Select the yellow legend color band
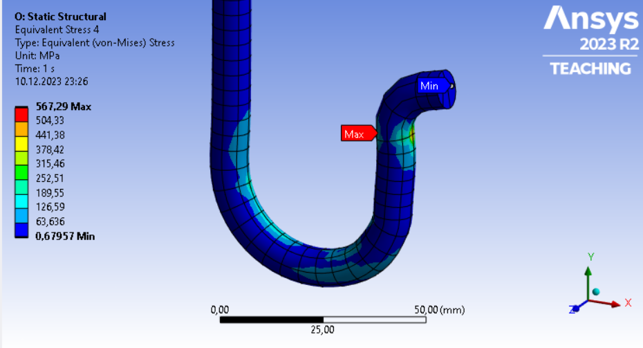 click(21, 144)
